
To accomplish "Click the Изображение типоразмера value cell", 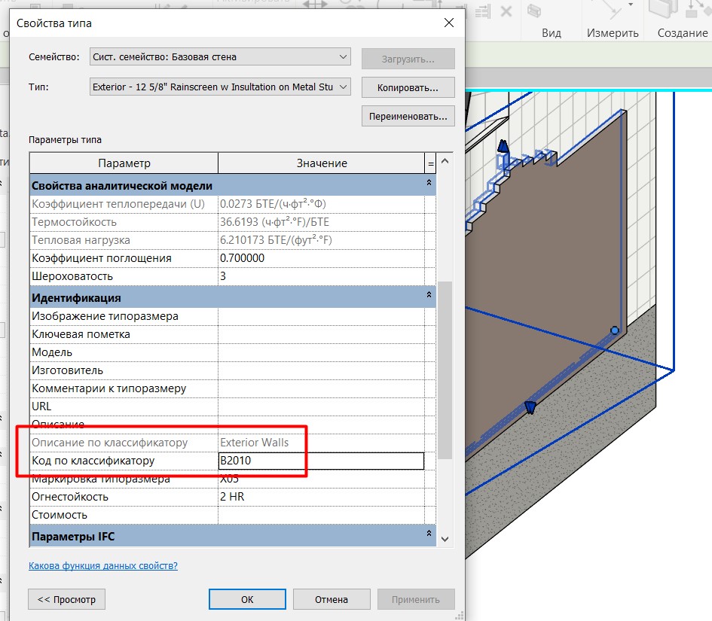I will pyautogui.click(x=321, y=316).
